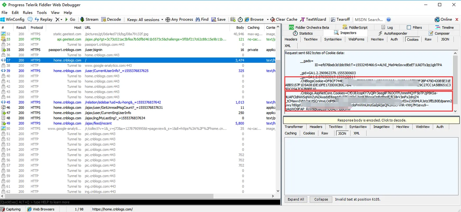Select request Cookies tab
Viewport: 461px width, 212px height.
pos(413,39)
